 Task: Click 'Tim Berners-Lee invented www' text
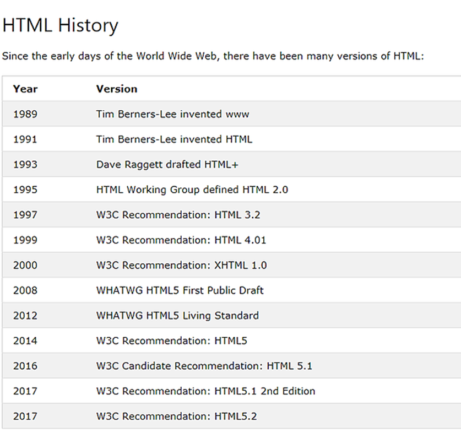click(172, 114)
